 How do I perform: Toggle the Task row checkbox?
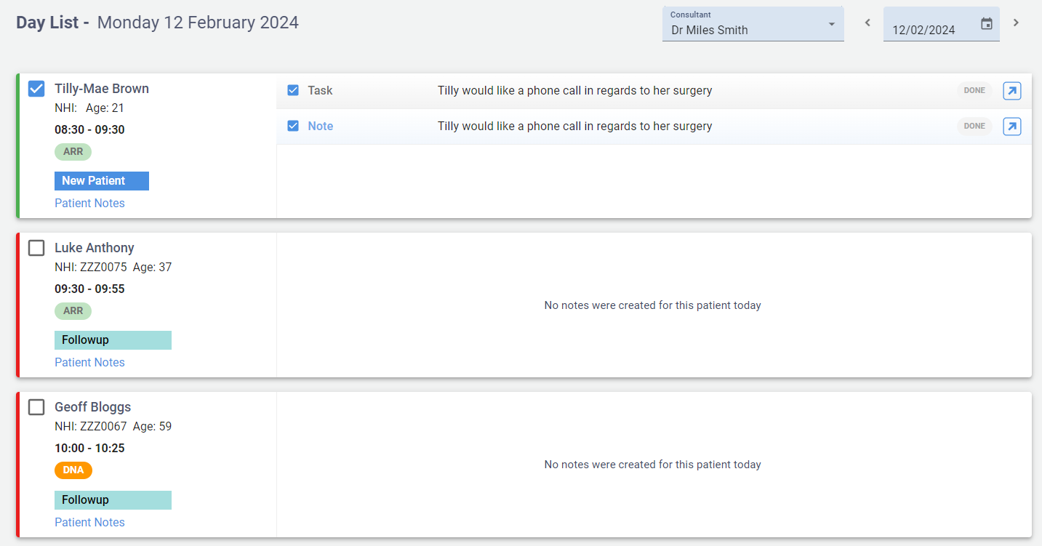(x=293, y=91)
